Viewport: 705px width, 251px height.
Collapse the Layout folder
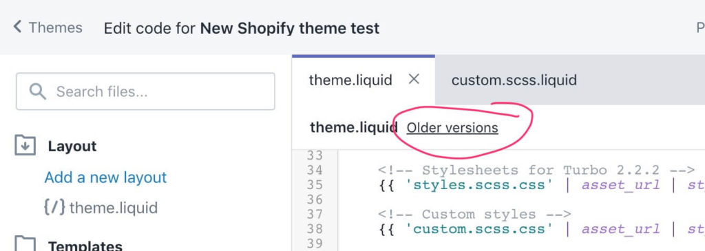pos(72,146)
